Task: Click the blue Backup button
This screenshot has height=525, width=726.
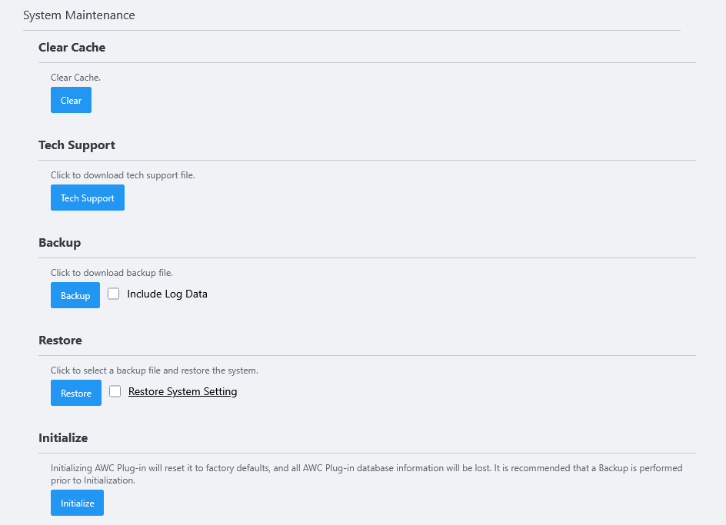Action: pos(75,295)
